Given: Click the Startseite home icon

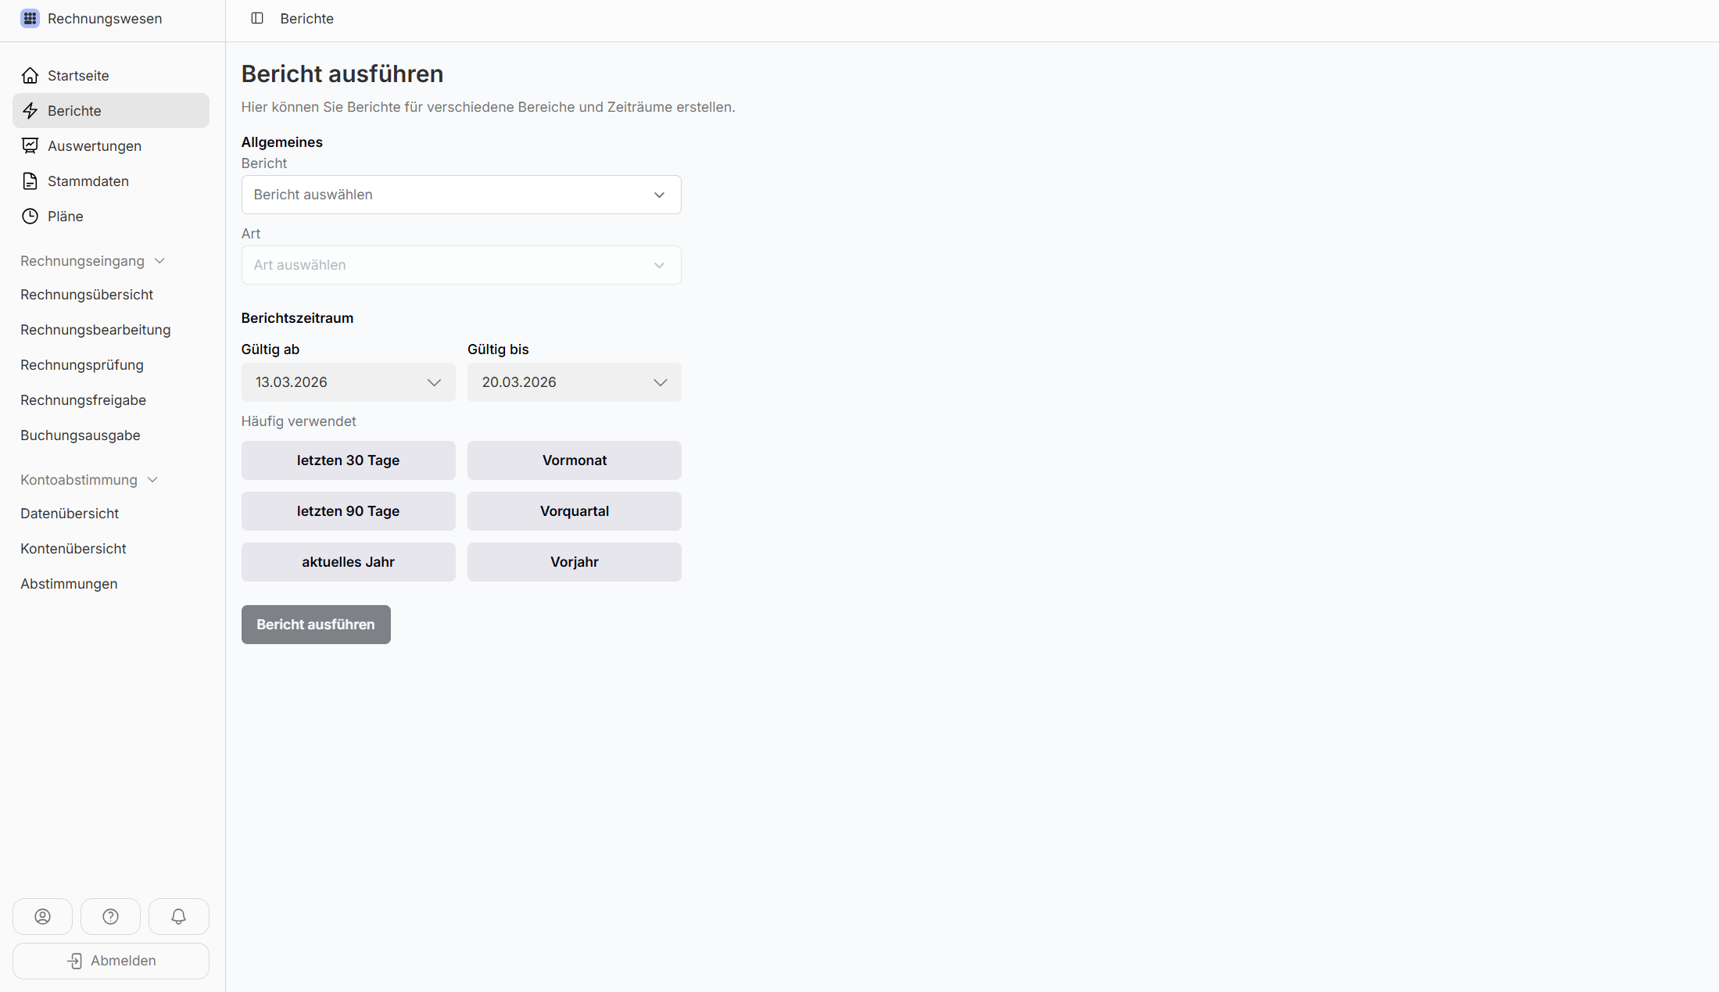Looking at the screenshot, I should coord(30,76).
